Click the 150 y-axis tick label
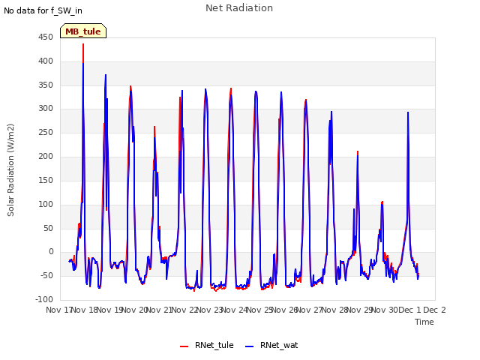The height and width of the screenshot is (360, 480). 46,180
